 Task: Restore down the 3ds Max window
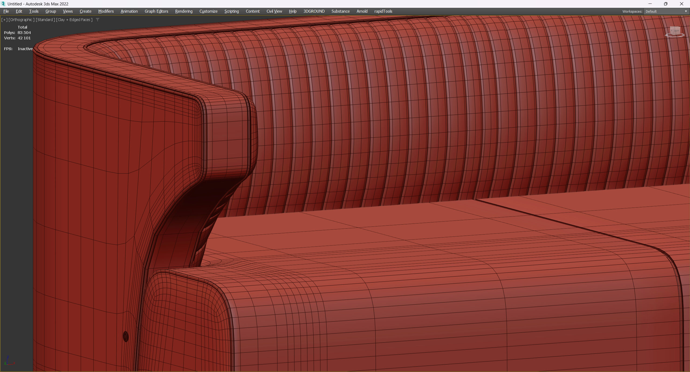pos(665,4)
